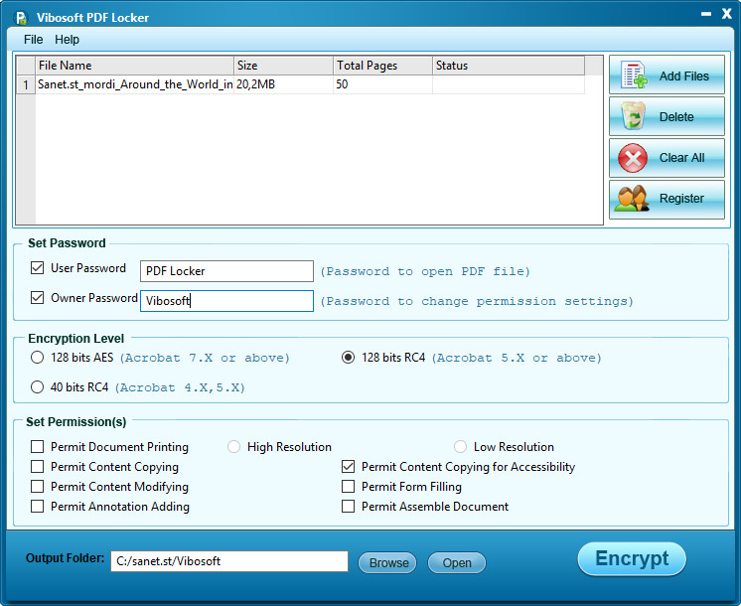Screen dimensions: 741x606
Task: Click into the Owner Password field
Action: (226, 301)
